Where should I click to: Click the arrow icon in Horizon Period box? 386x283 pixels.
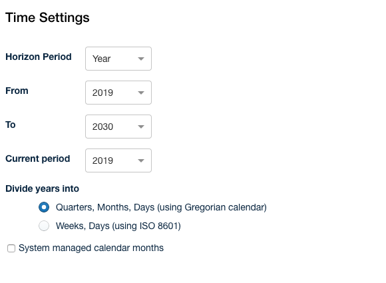[141, 59]
